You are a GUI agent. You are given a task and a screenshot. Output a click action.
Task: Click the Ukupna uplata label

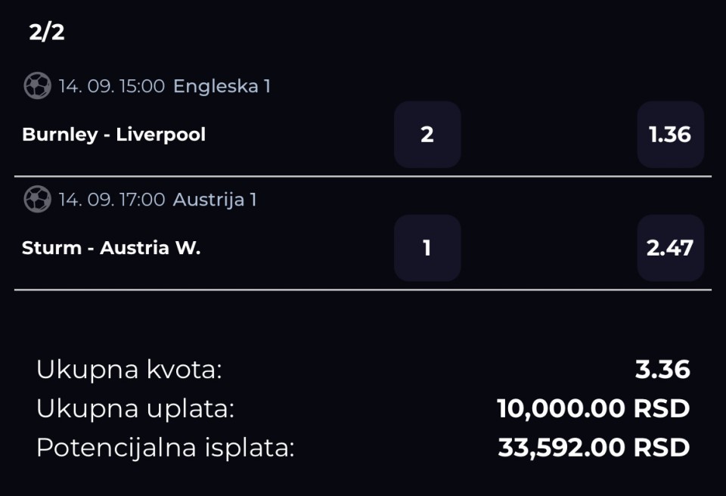click(x=135, y=409)
